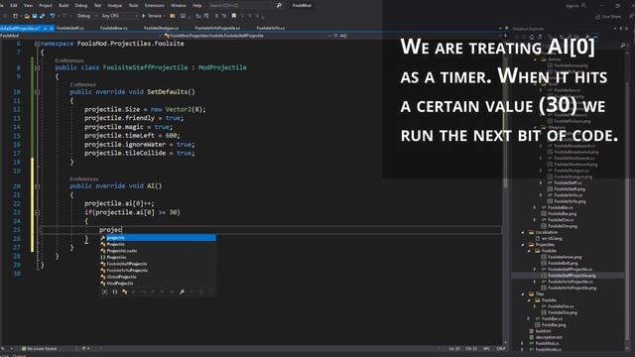Collapse the SetDefaults() method outlining box
Image resolution: width=635 pixels, height=357 pixels.
coord(37,92)
